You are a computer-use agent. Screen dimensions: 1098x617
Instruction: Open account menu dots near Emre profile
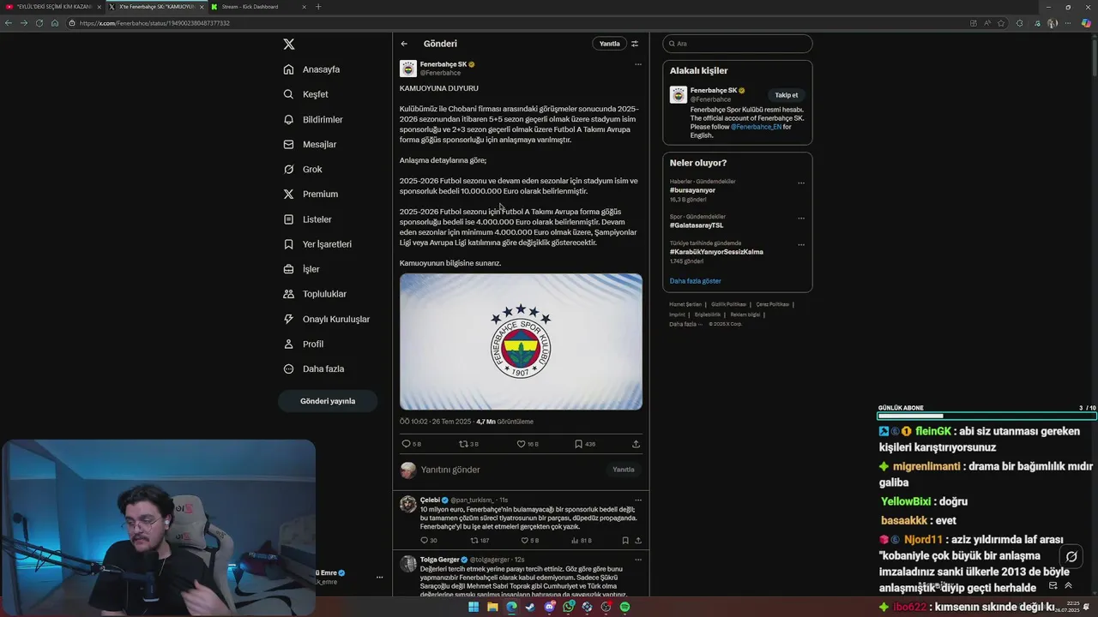(x=379, y=578)
